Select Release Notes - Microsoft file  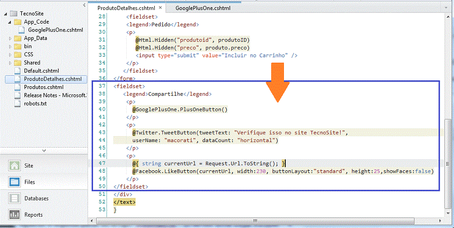click(55, 95)
